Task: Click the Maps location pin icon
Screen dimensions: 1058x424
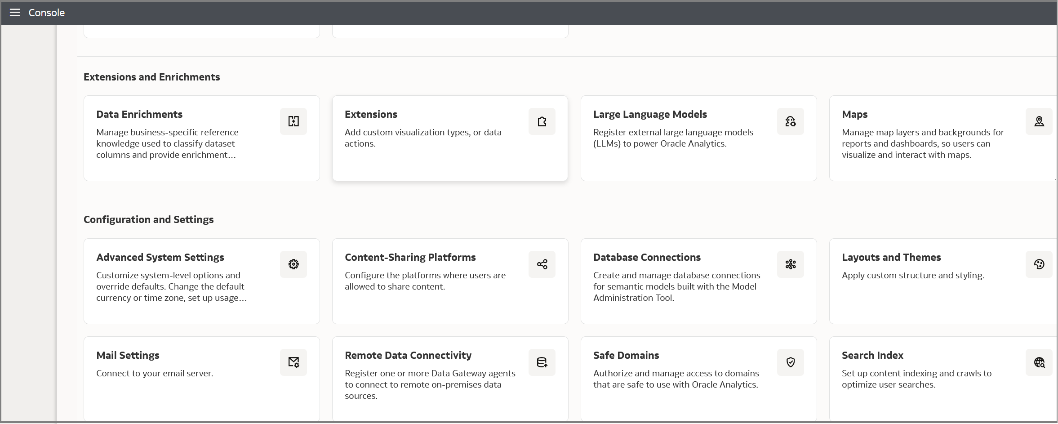Action: click(x=1040, y=121)
